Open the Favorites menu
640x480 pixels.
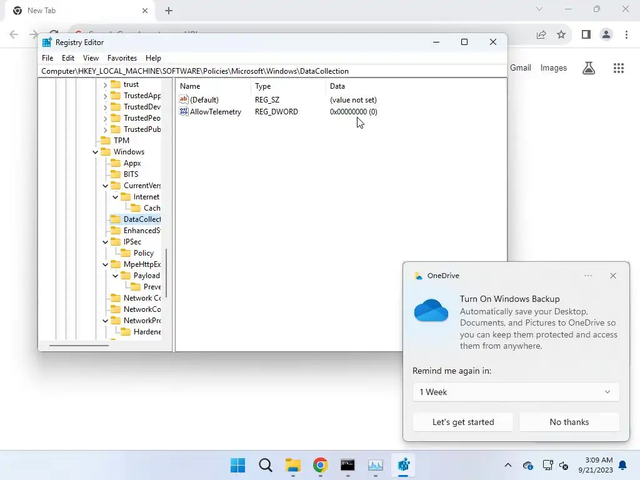pyautogui.click(x=122, y=58)
